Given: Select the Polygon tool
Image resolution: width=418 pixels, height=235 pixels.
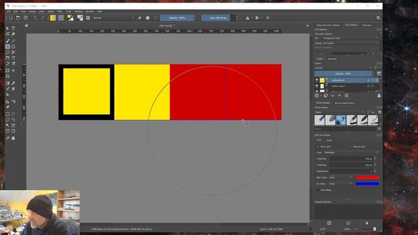Looking at the screenshot, I should click(x=7, y=52).
